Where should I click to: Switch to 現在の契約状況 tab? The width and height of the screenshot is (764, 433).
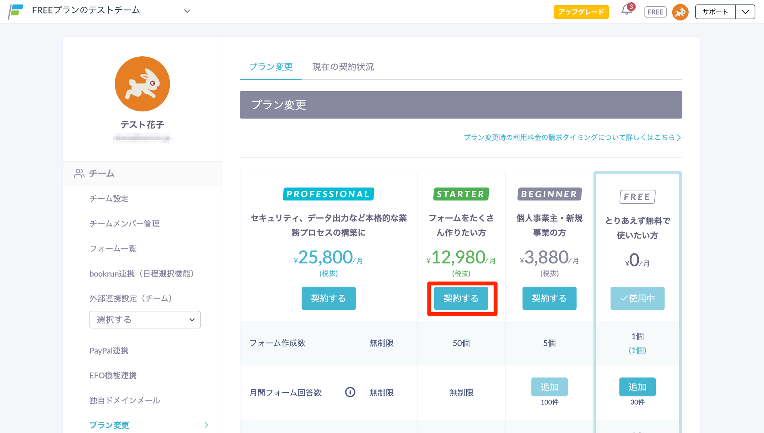point(343,67)
